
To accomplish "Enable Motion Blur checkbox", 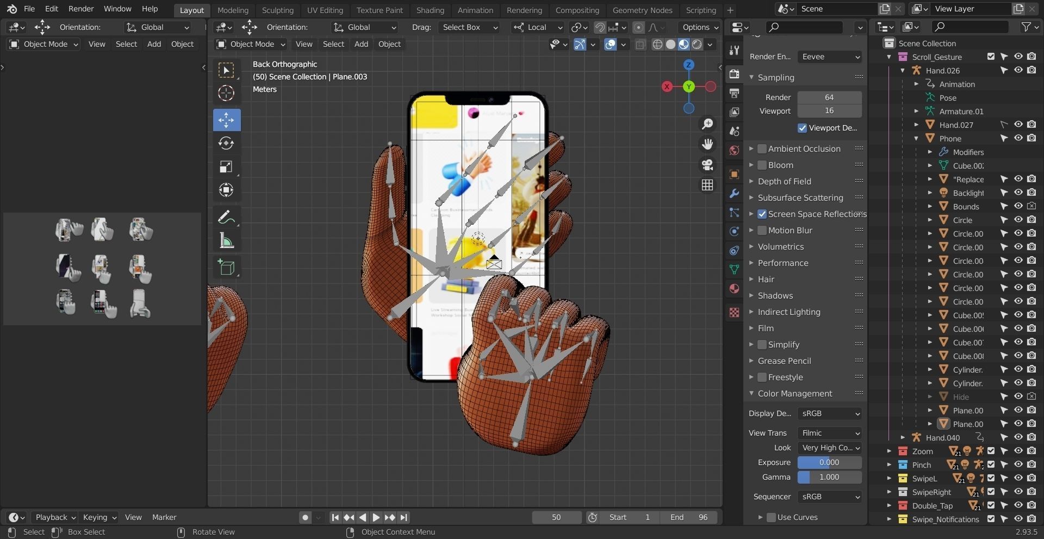I will [x=762, y=230].
